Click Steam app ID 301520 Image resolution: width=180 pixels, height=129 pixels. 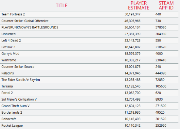161,119
